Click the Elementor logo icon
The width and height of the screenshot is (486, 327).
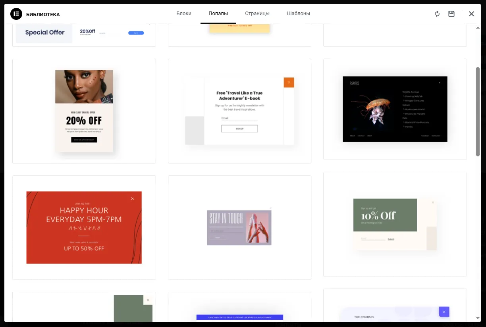tap(16, 14)
